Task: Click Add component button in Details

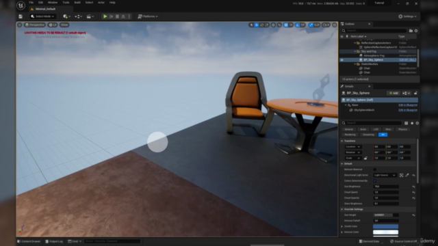Action: click(x=394, y=93)
